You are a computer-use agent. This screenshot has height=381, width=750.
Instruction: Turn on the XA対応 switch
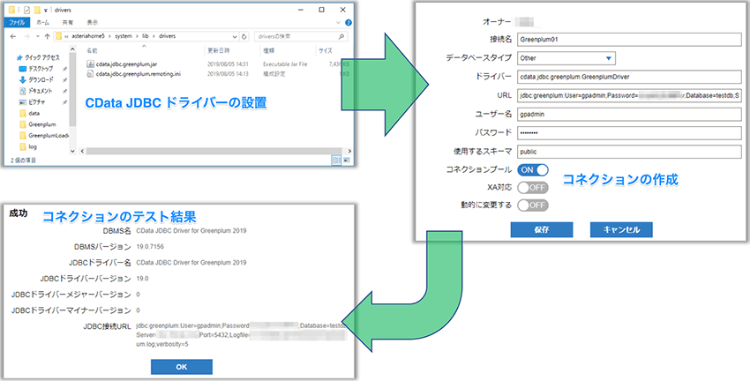coord(532,187)
